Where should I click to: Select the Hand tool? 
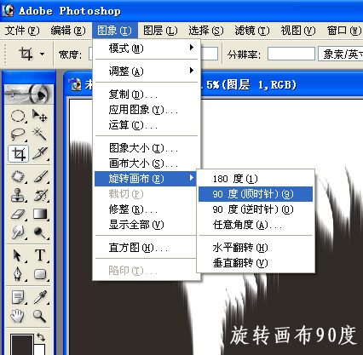[x=18, y=316]
